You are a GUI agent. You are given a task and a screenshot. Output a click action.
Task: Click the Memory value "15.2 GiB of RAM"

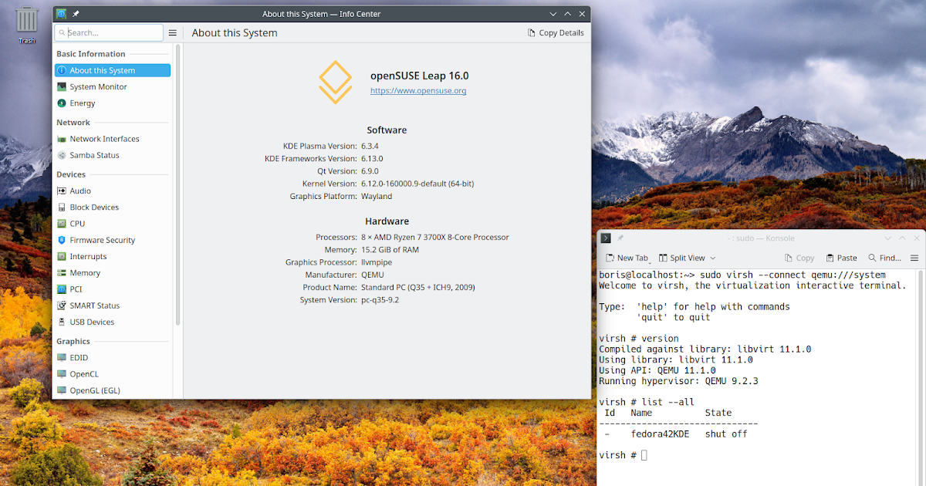(x=390, y=250)
